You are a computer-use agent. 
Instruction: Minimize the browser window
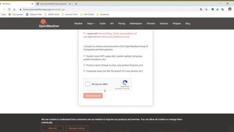[220, 3]
